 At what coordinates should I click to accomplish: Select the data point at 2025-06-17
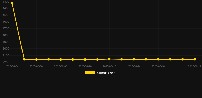tap(170, 59)
